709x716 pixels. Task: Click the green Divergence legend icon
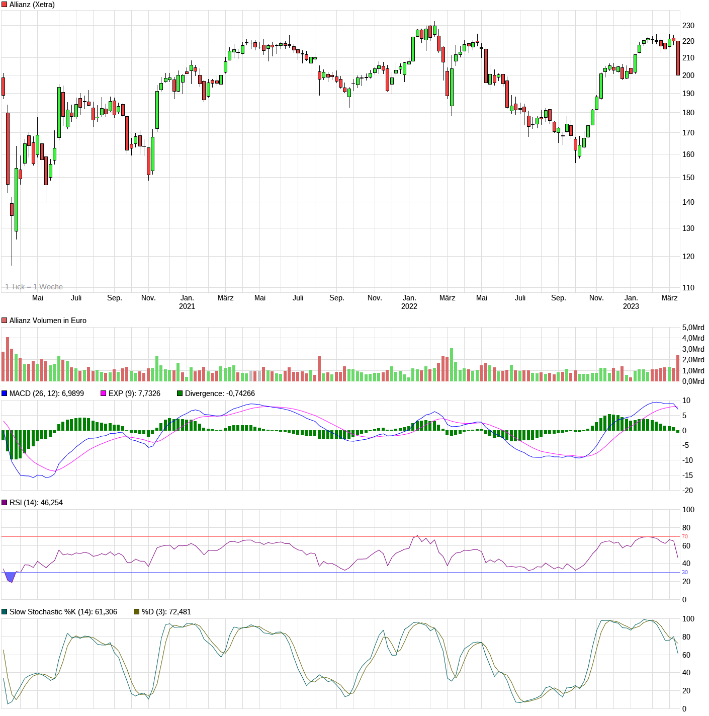click(x=181, y=393)
